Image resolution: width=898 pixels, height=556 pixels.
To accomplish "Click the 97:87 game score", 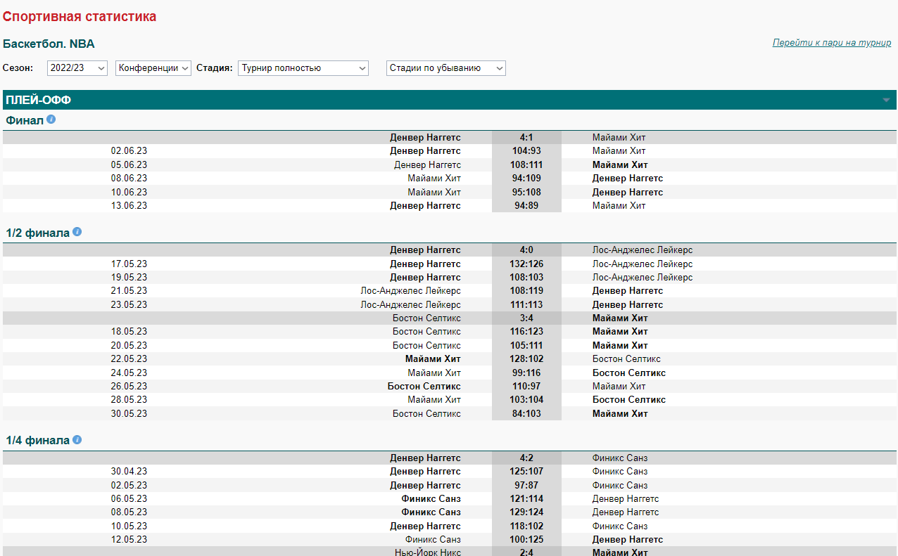I will (x=526, y=486).
